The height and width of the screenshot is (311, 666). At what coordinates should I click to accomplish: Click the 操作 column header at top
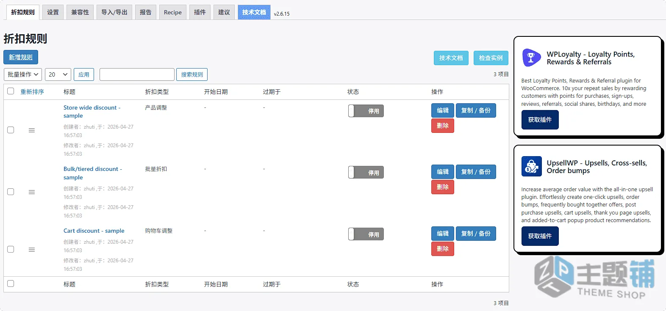click(437, 92)
